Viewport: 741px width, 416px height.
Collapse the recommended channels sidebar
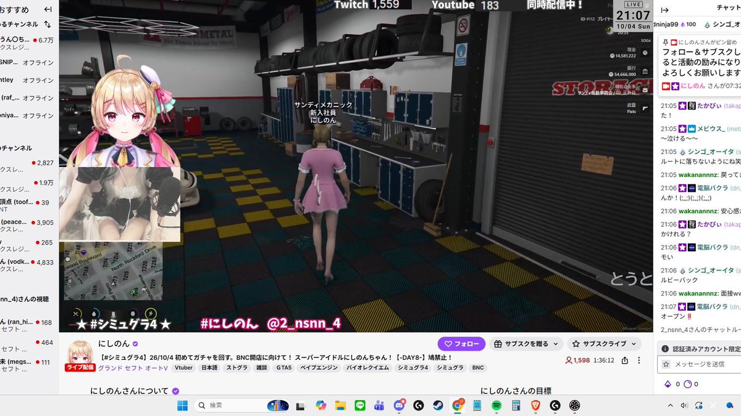point(48,9)
